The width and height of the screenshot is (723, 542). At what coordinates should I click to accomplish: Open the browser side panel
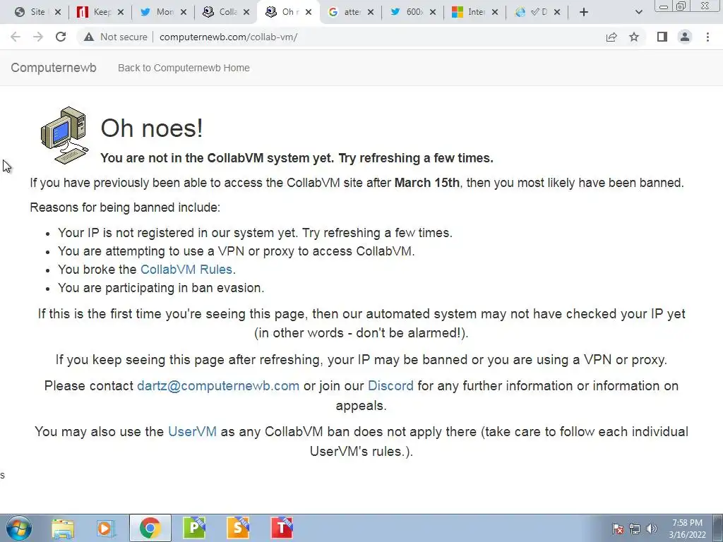coord(662,37)
